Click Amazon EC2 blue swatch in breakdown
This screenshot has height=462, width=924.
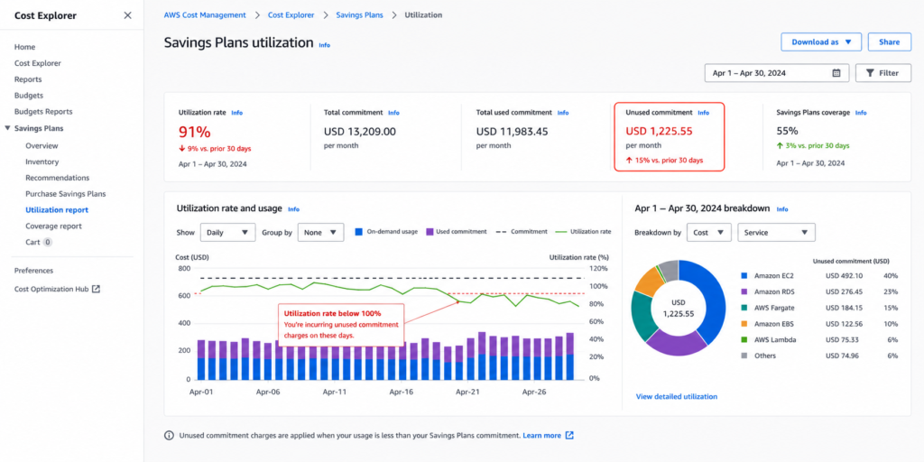(x=744, y=275)
